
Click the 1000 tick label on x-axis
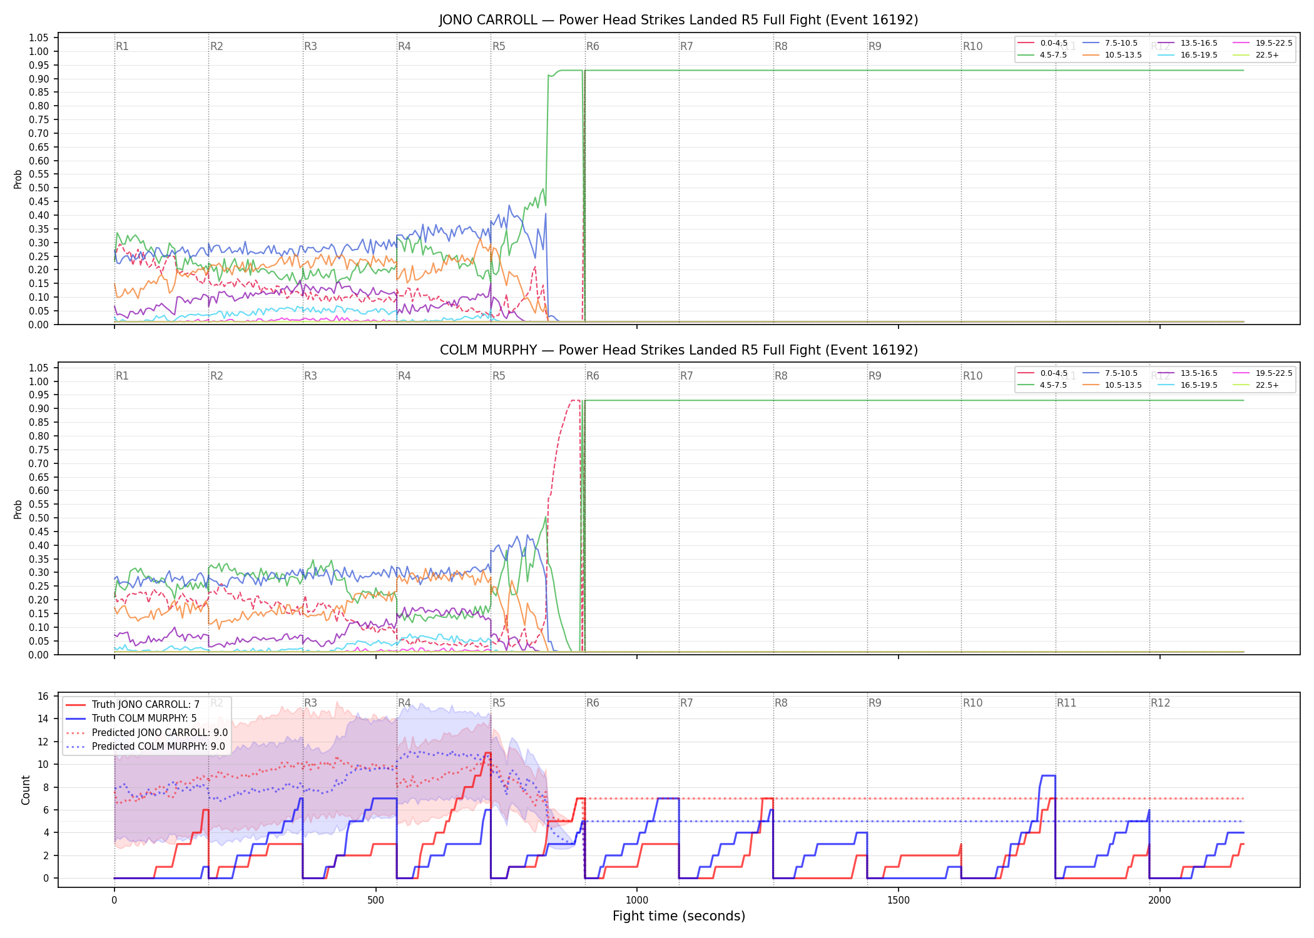tap(637, 900)
